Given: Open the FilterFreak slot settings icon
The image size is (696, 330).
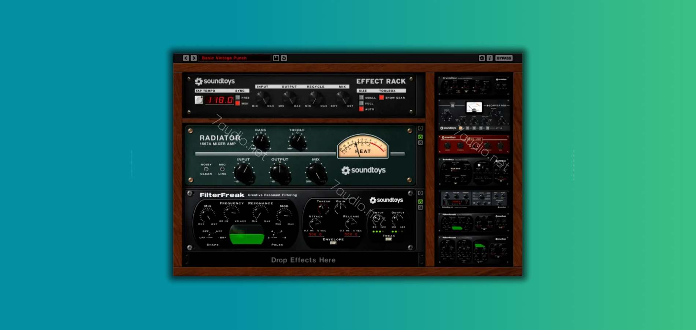Looking at the screenshot, I should [421, 193].
